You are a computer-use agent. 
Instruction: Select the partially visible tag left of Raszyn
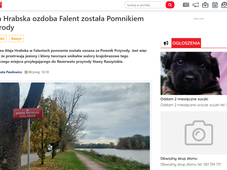click(x=3, y=39)
